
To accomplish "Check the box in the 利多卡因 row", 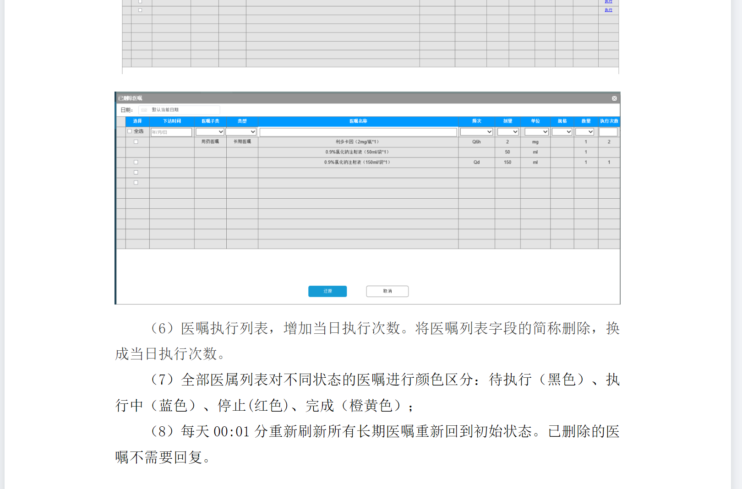I will pos(136,142).
